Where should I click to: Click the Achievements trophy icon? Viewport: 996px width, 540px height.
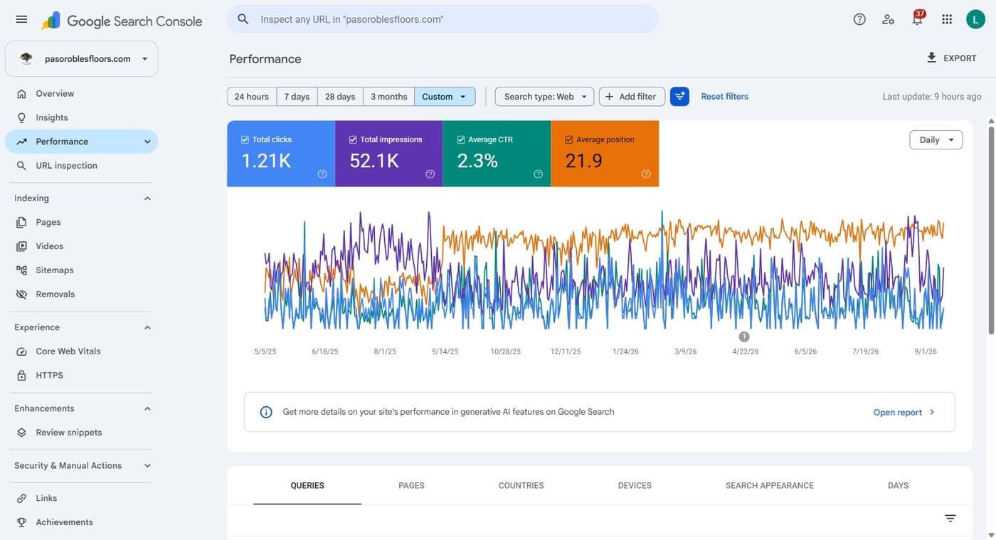(x=21, y=522)
